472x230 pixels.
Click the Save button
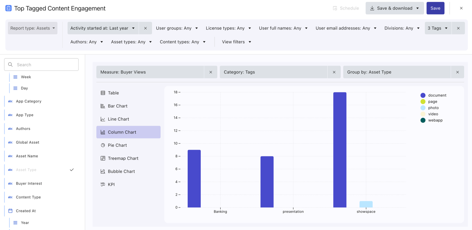435,8
